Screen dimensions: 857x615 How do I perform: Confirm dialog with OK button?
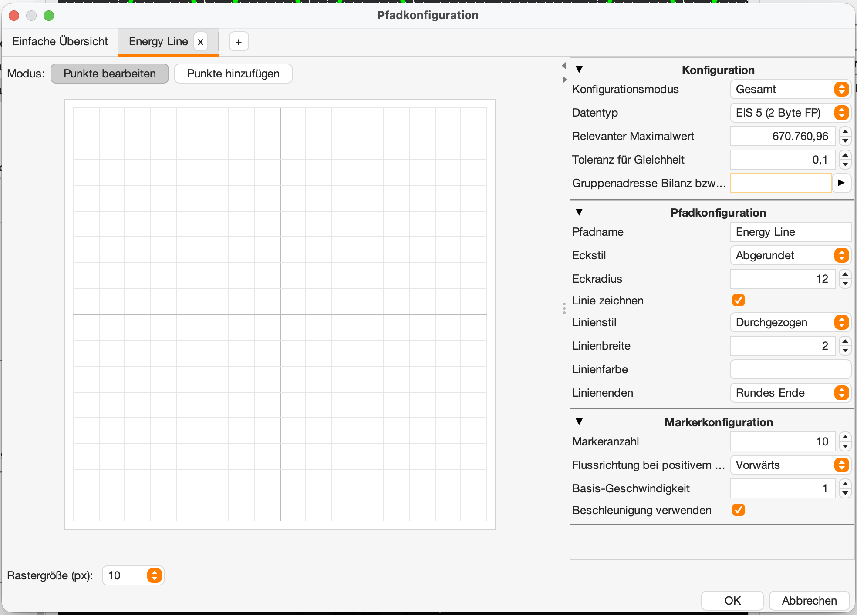(x=732, y=600)
